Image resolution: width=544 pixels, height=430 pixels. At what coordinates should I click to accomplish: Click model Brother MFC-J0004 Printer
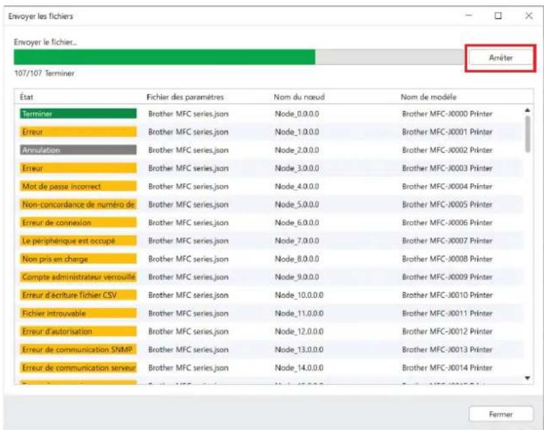(447, 186)
